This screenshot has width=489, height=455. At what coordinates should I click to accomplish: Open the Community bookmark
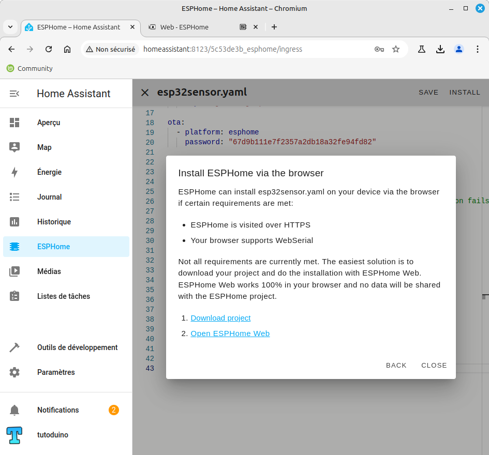click(x=29, y=68)
